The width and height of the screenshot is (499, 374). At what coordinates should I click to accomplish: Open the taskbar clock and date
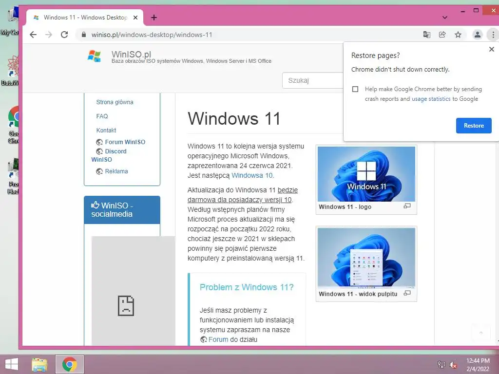(x=478, y=365)
